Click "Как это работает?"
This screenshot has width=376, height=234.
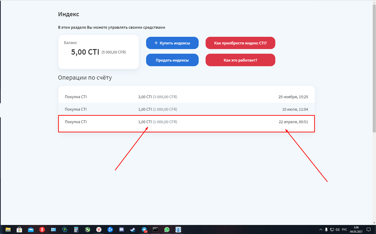[x=240, y=60]
